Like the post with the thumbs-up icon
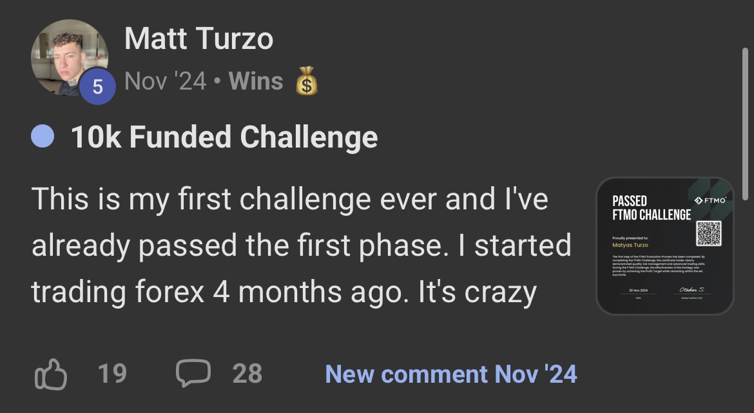754x413 pixels. (x=50, y=374)
